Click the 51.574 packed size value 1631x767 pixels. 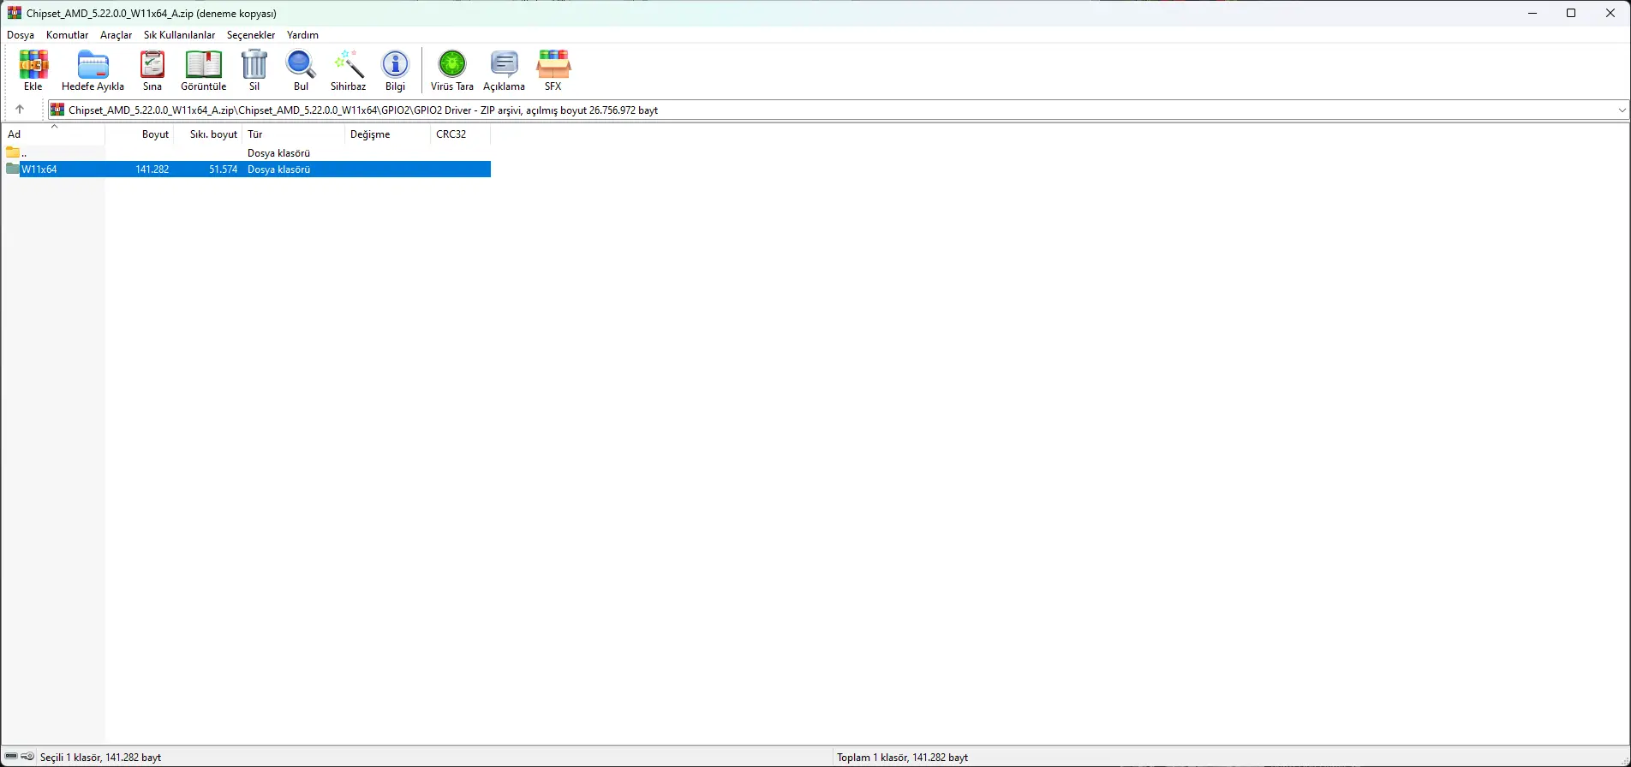click(224, 169)
